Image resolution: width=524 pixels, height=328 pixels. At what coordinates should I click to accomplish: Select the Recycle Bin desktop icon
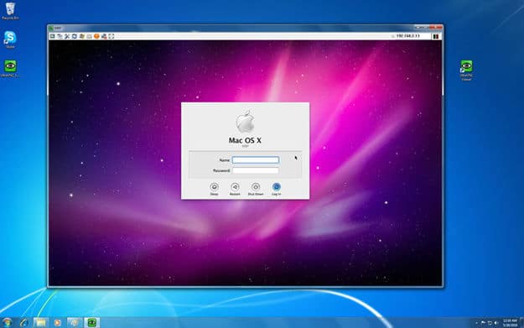pos(10,11)
